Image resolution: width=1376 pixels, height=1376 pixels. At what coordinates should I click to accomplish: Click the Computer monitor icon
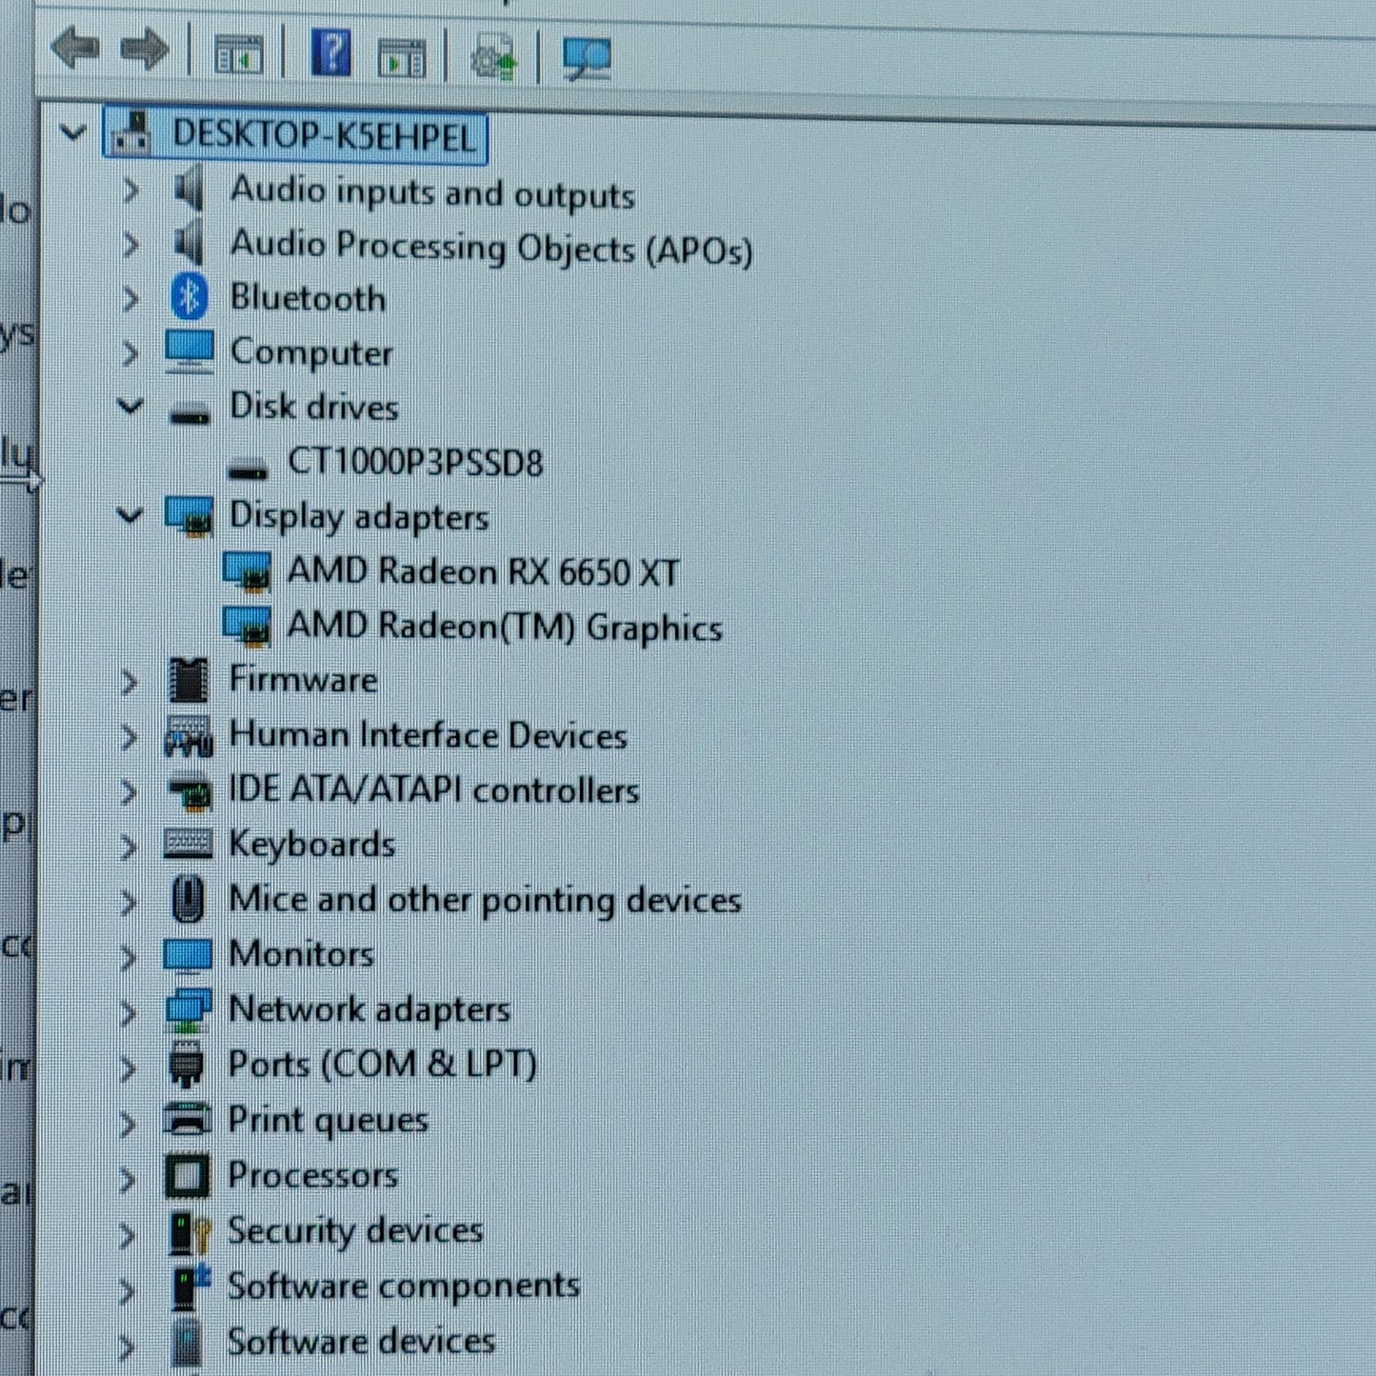pyautogui.click(x=189, y=351)
